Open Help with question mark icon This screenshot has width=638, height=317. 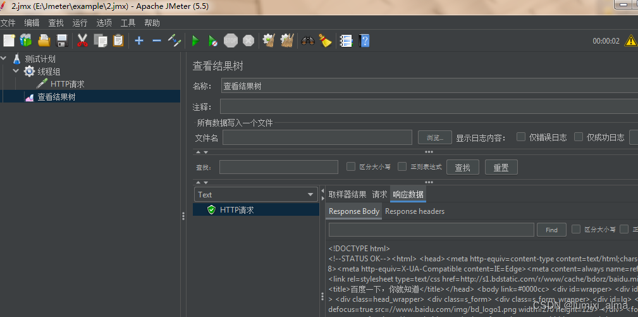click(364, 40)
